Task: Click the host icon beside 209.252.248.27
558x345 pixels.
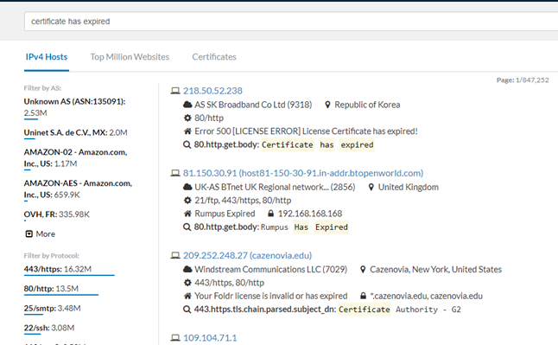Action: (175, 256)
